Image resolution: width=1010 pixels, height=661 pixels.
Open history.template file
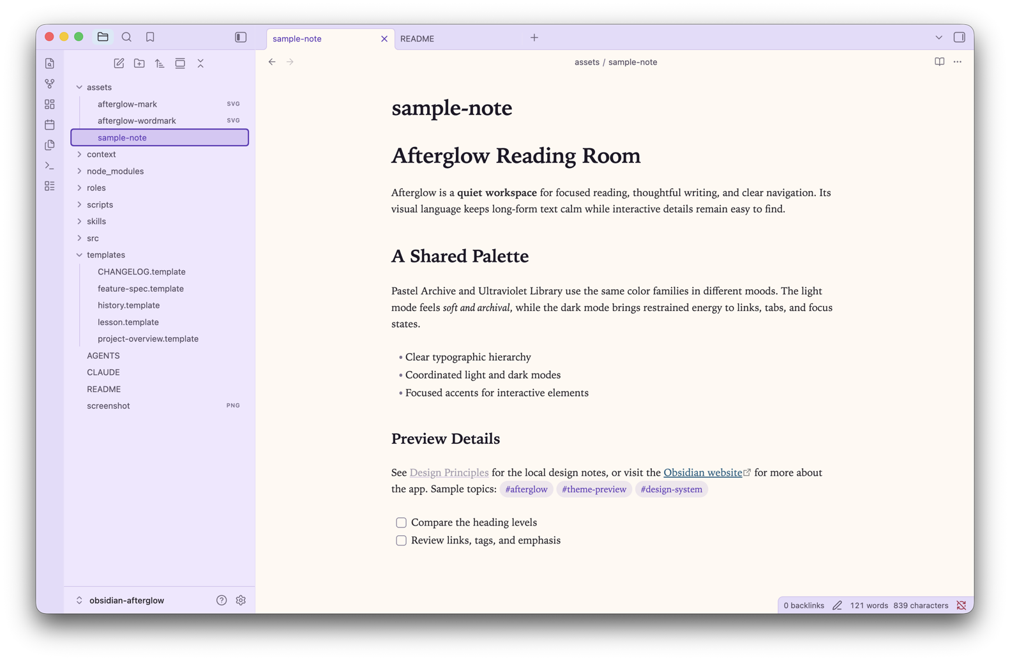point(160,305)
